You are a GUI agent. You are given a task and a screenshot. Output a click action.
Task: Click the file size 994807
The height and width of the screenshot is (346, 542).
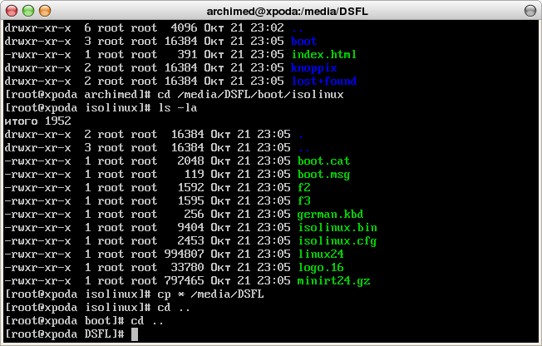coord(185,255)
